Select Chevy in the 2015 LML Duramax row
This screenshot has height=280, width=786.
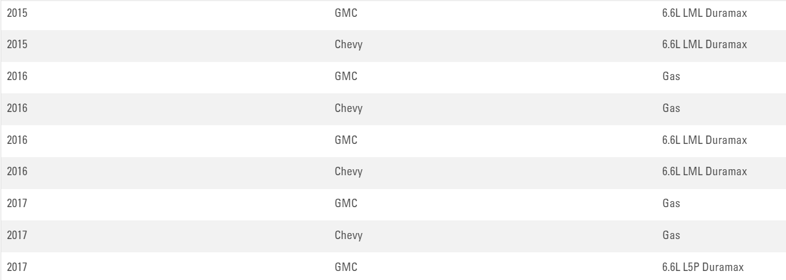[x=348, y=45]
